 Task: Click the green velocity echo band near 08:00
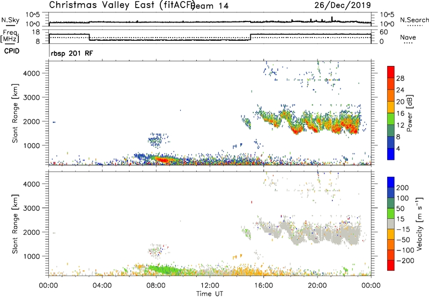164,270
